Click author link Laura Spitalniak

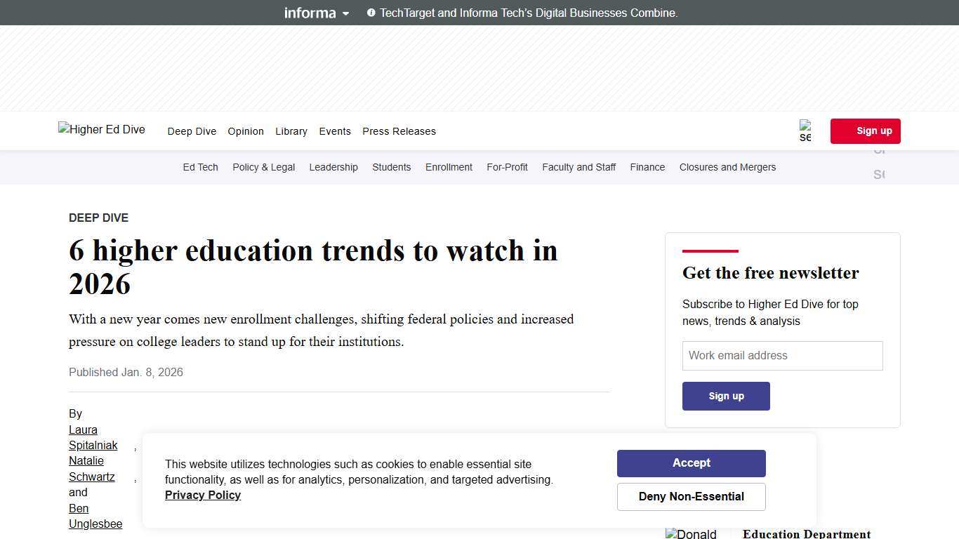(91, 437)
